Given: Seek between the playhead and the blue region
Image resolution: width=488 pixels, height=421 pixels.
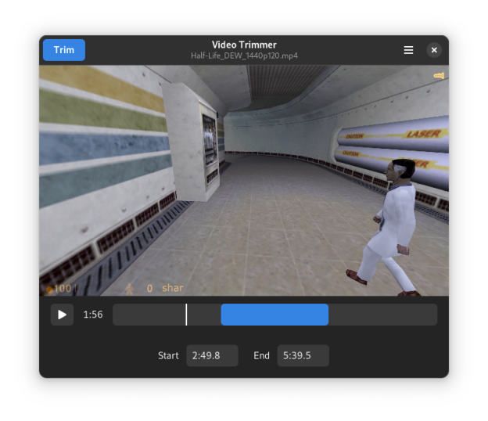Looking at the screenshot, I should pos(203,315).
